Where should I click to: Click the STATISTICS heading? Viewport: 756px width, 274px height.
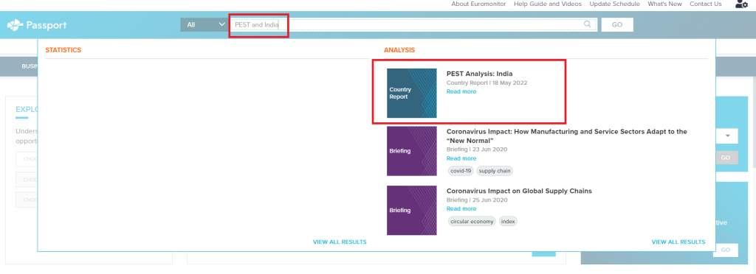63,50
